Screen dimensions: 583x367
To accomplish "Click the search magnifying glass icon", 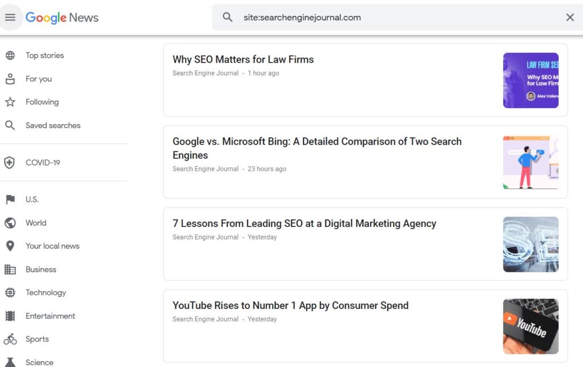I will coord(227,17).
